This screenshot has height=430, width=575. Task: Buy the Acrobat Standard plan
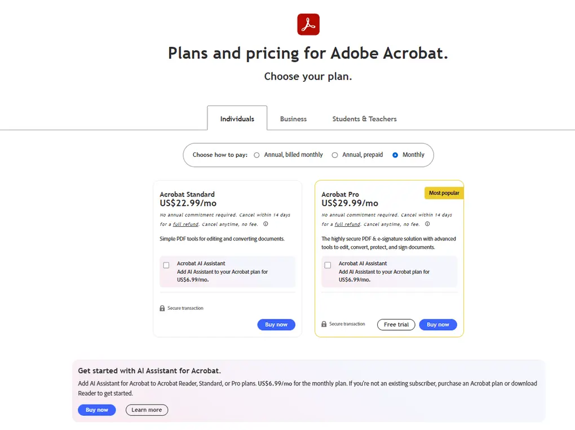click(276, 324)
